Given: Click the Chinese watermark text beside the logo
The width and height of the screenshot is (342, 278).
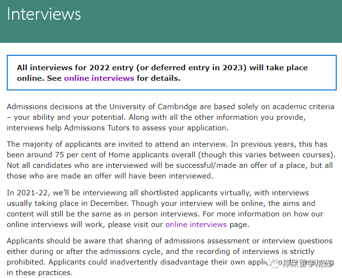Looking at the screenshot, I should click(x=307, y=264).
